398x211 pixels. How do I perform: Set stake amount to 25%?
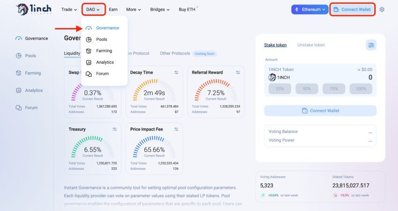pos(280,89)
